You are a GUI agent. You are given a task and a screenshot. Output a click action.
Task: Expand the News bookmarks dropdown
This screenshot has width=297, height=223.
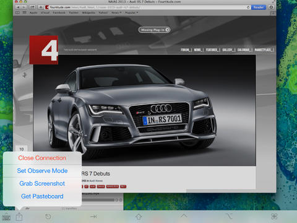click(116, 12)
